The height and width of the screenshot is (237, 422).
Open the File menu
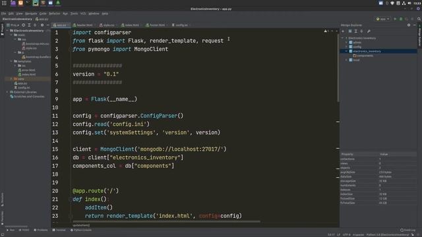(3, 13)
